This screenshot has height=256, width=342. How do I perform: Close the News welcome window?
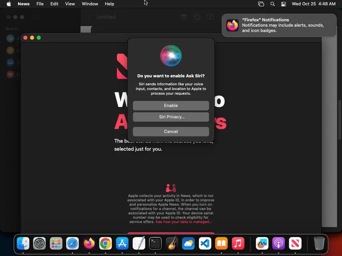25,38
